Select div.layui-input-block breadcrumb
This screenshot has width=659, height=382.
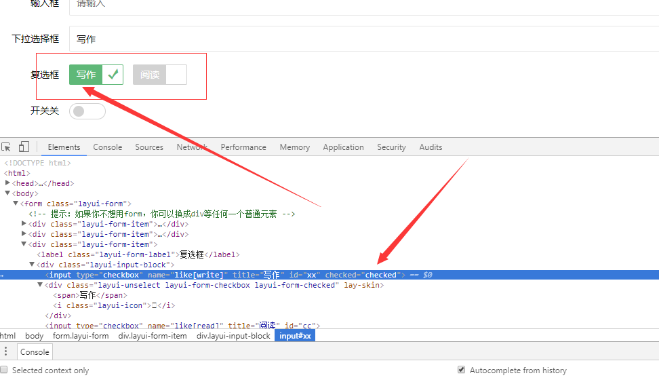pos(233,336)
